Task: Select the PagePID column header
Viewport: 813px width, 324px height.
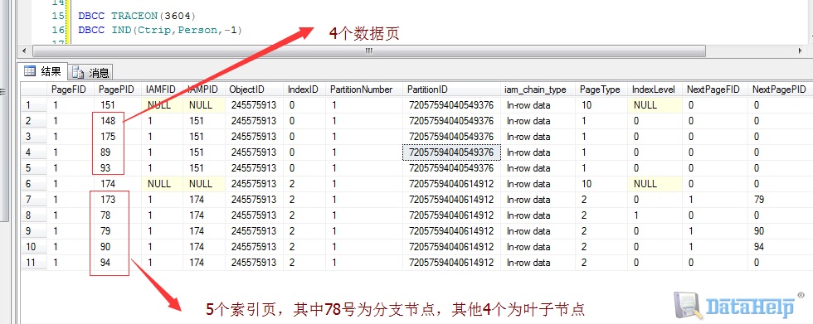Action: [118, 89]
